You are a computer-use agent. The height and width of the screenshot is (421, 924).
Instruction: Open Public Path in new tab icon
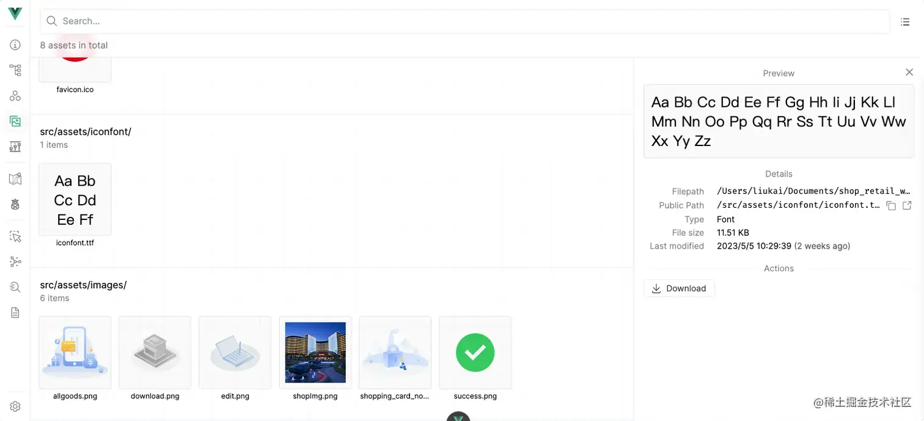[907, 205]
